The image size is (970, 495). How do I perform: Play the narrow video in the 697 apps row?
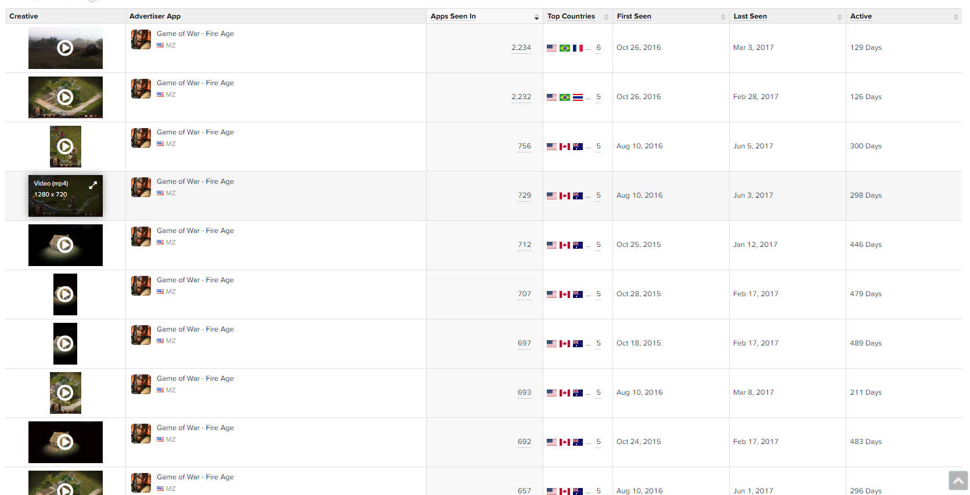pyautogui.click(x=65, y=344)
